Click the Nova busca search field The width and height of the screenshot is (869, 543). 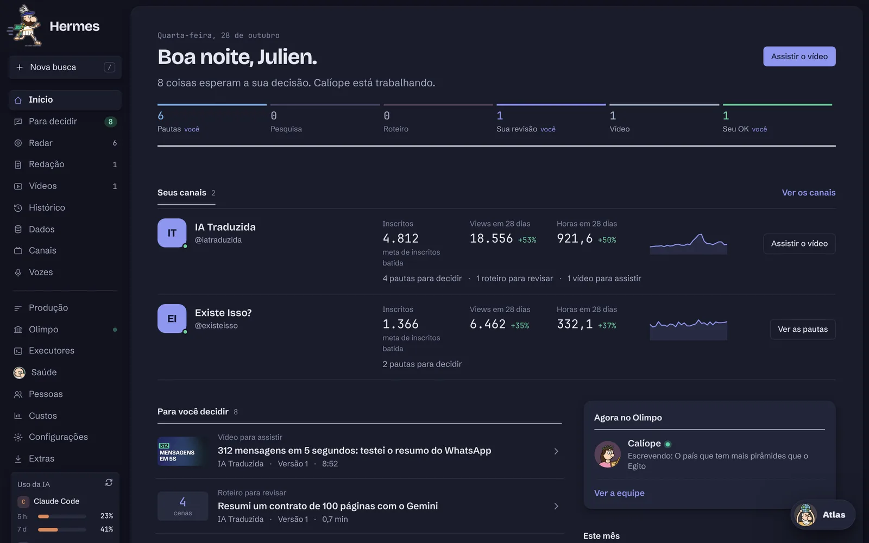(65, 67)
